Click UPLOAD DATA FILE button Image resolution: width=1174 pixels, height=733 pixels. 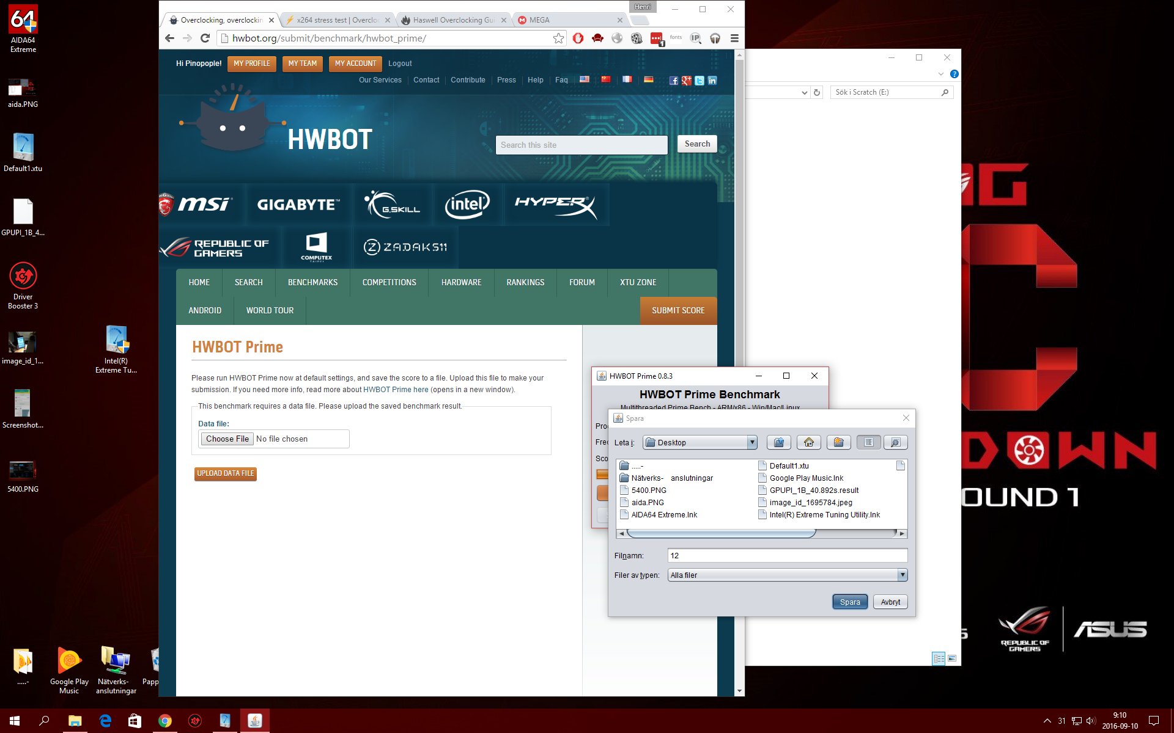tap(225, 473)
